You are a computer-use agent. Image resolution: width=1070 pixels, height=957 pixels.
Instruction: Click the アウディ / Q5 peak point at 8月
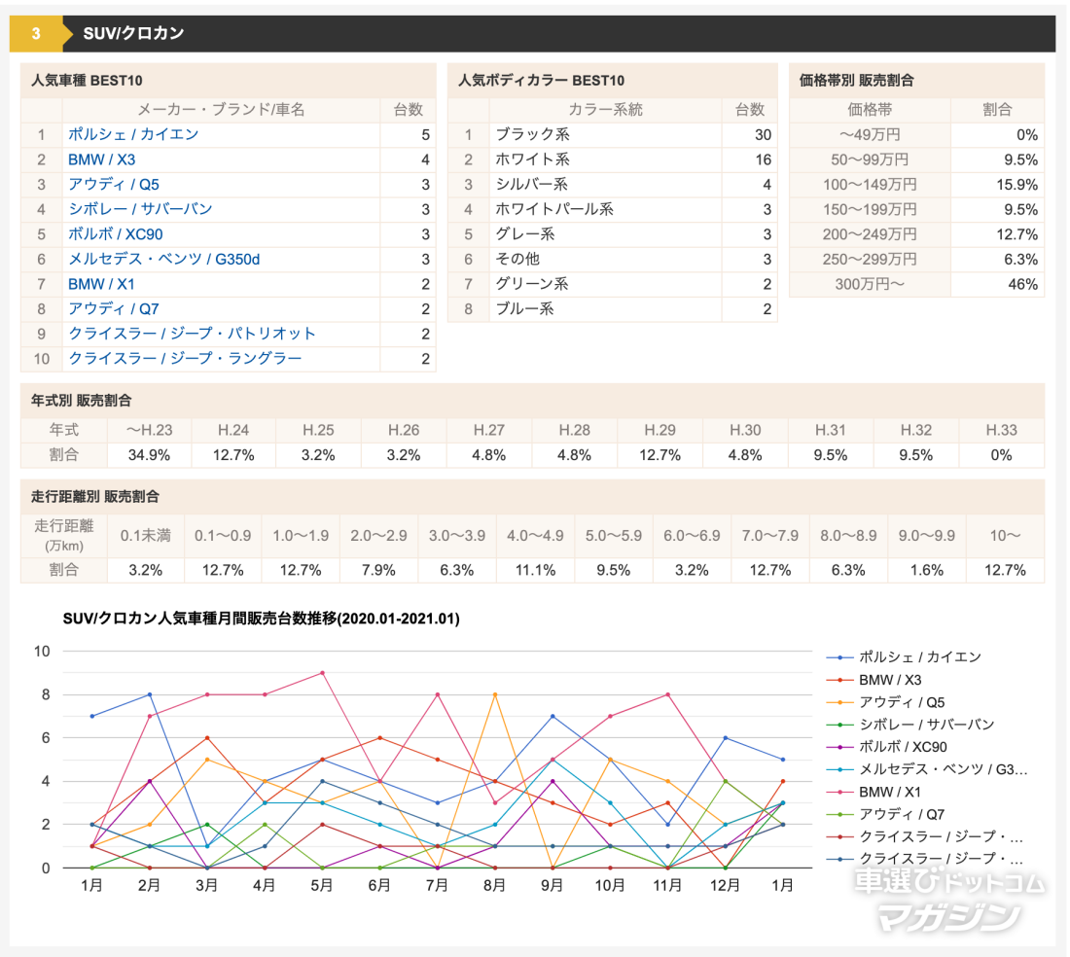click(495, 694)
